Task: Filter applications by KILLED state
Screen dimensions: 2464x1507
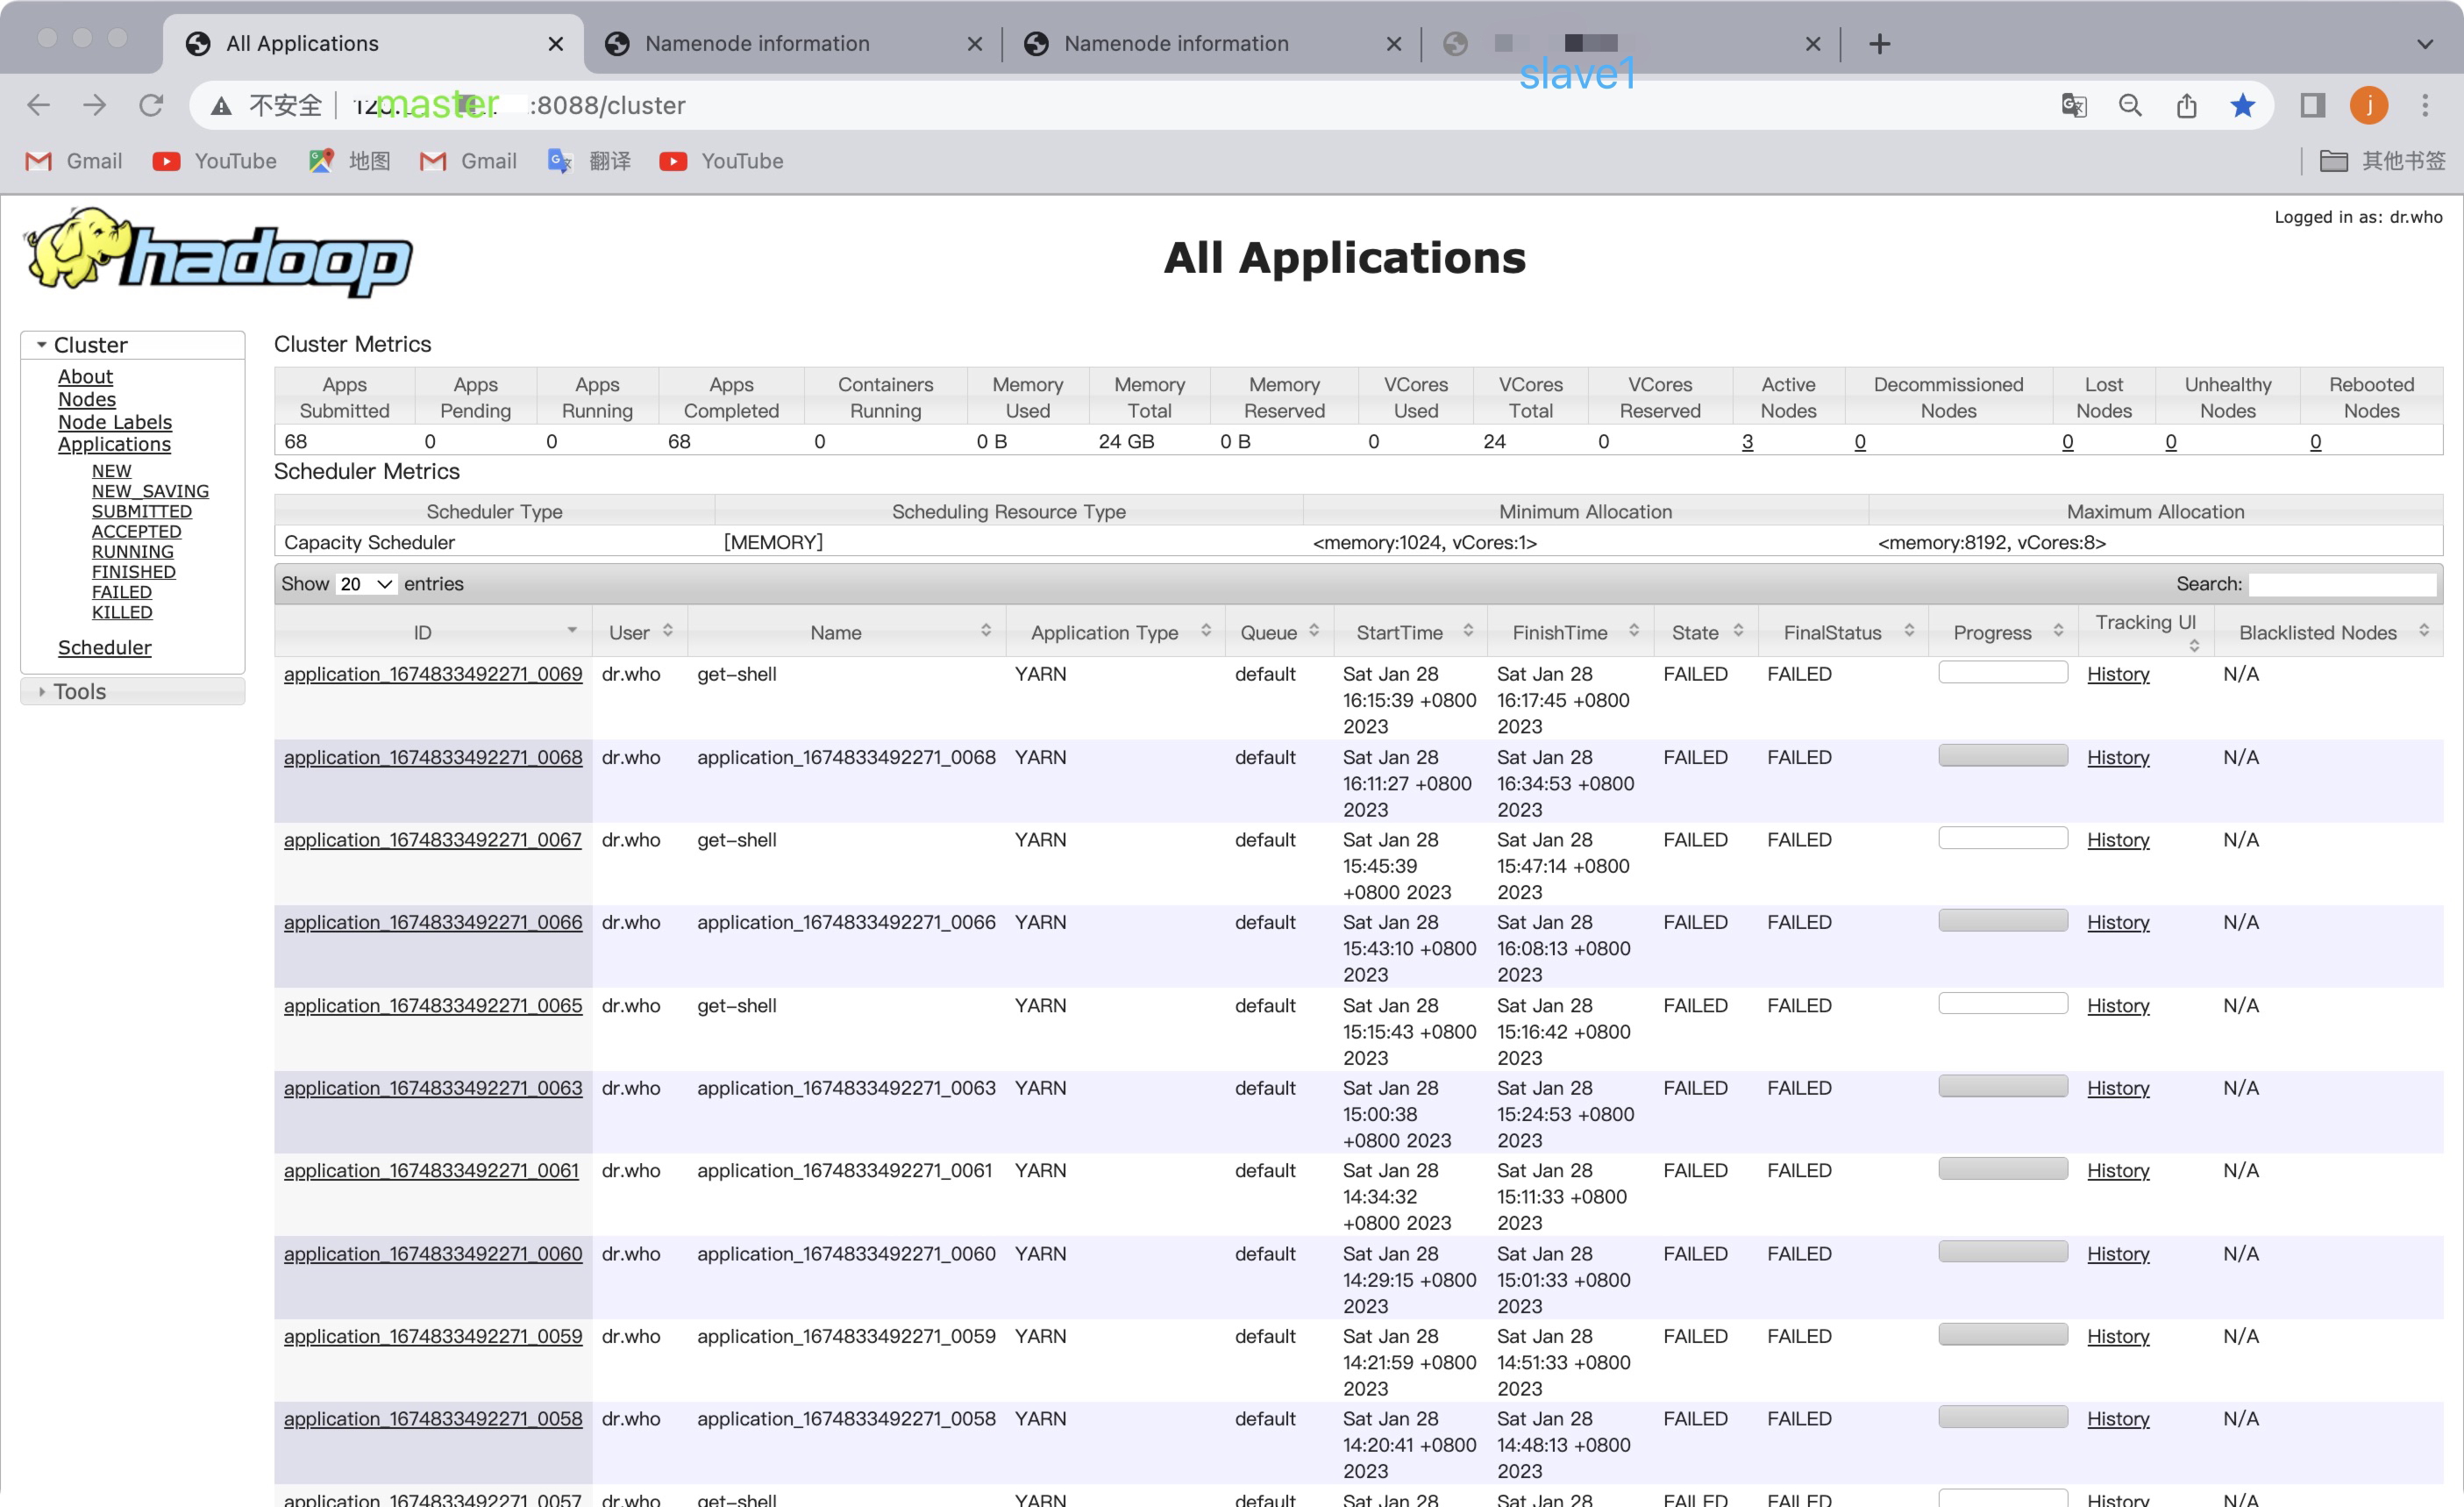Action: tap(122, 612)
